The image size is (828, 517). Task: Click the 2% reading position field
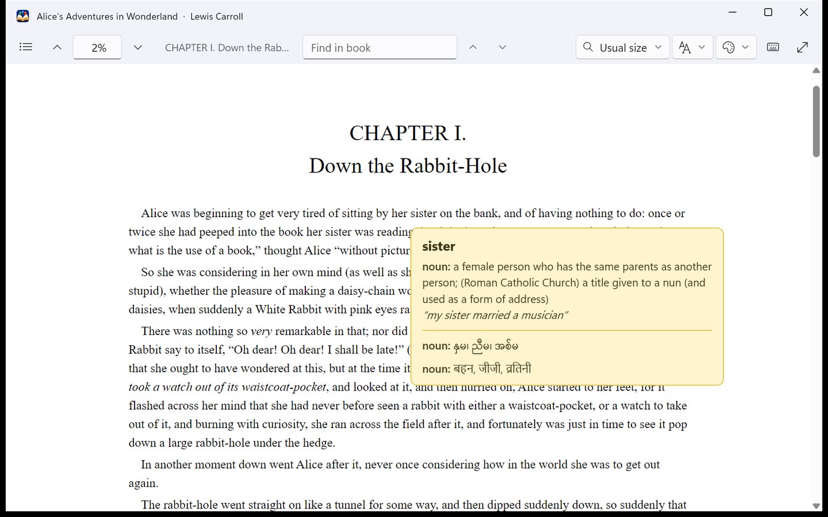click(97, 47)
